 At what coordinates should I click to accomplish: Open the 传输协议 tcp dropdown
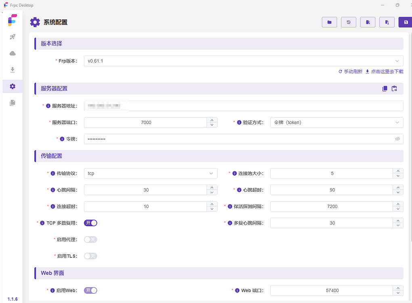pos(151,174)
